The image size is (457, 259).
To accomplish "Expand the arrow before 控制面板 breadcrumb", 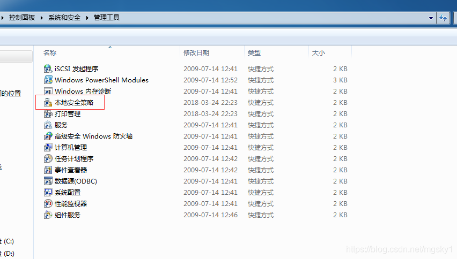I will tap(2, 18).
